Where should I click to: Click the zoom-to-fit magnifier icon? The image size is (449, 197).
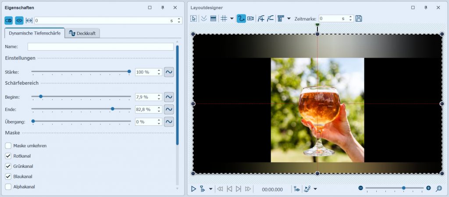(x=438, y=188)
